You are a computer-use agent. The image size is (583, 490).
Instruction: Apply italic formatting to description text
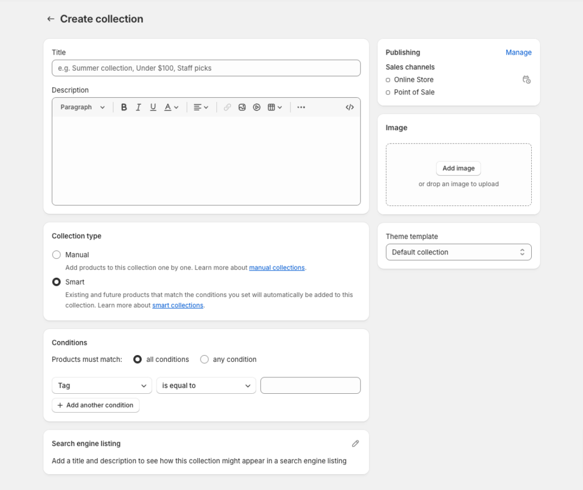point(137,107)
